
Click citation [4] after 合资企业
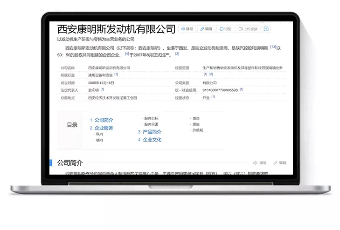click(x=127, y=54)
